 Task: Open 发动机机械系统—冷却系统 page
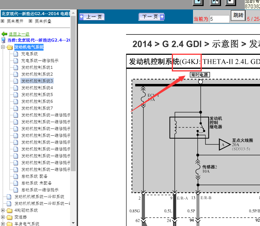(x=39, y=197)
